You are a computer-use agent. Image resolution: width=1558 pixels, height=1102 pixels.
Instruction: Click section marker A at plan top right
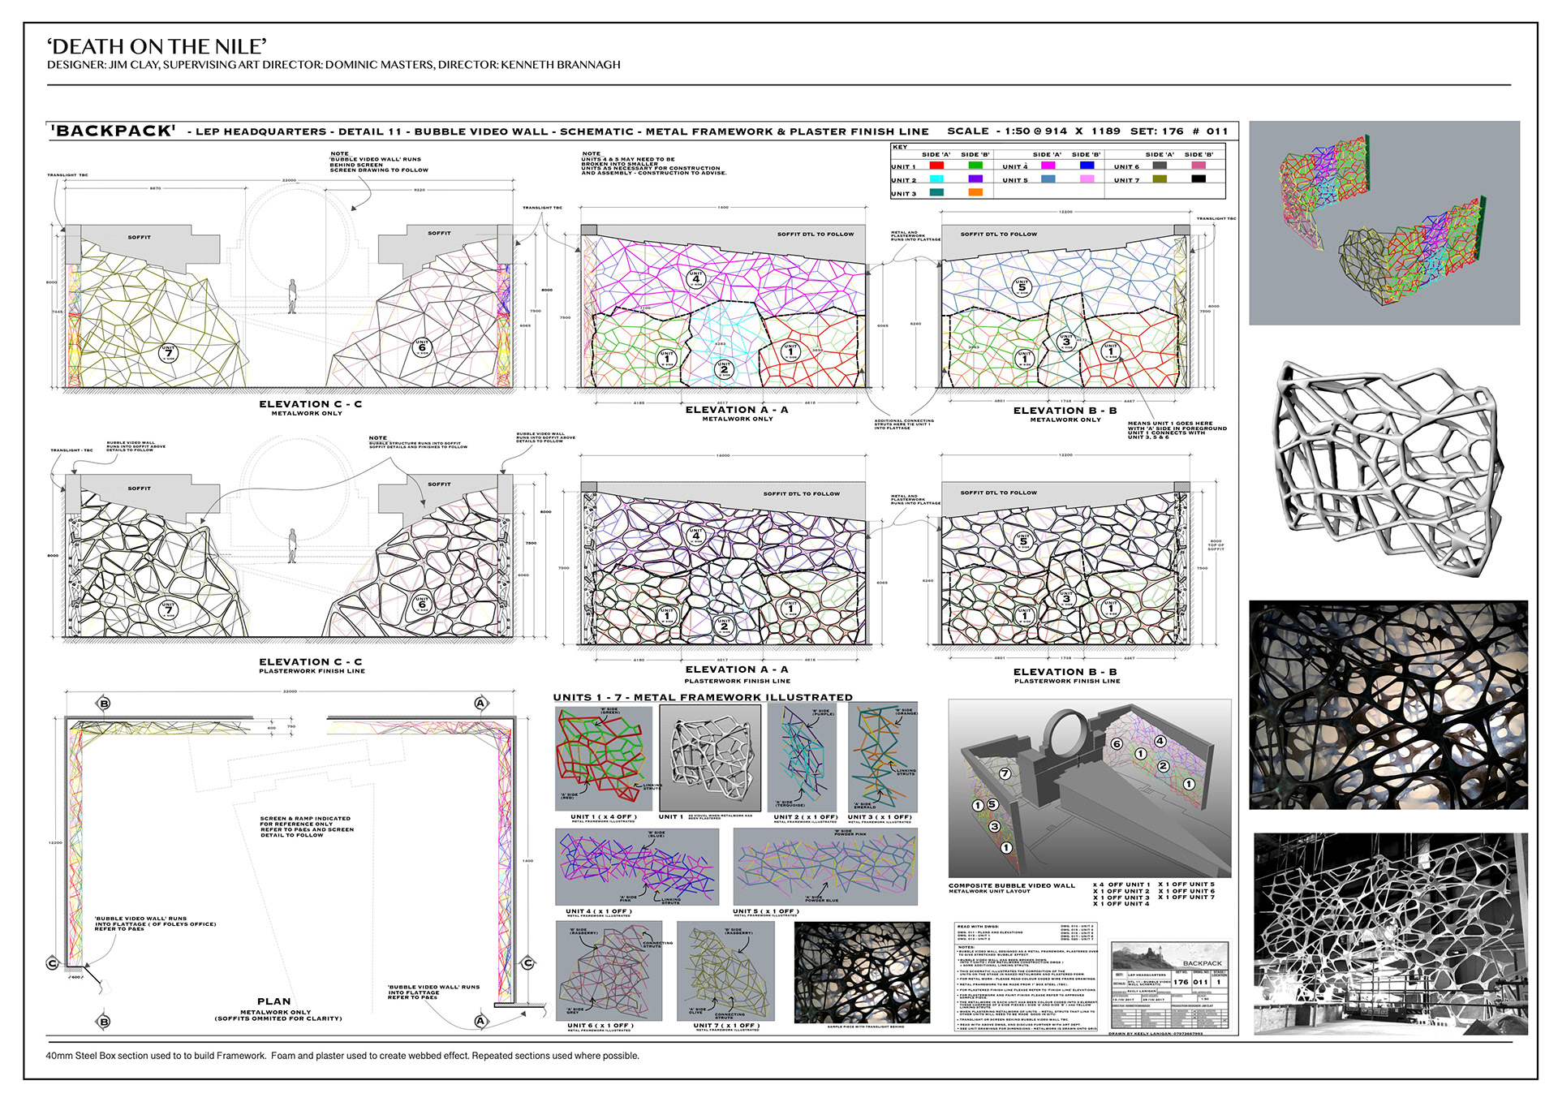480,704
